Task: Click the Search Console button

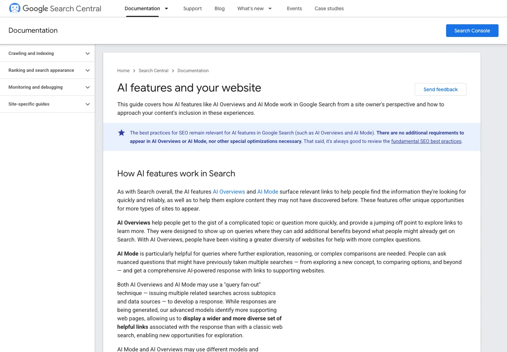Action: point(472,31)
